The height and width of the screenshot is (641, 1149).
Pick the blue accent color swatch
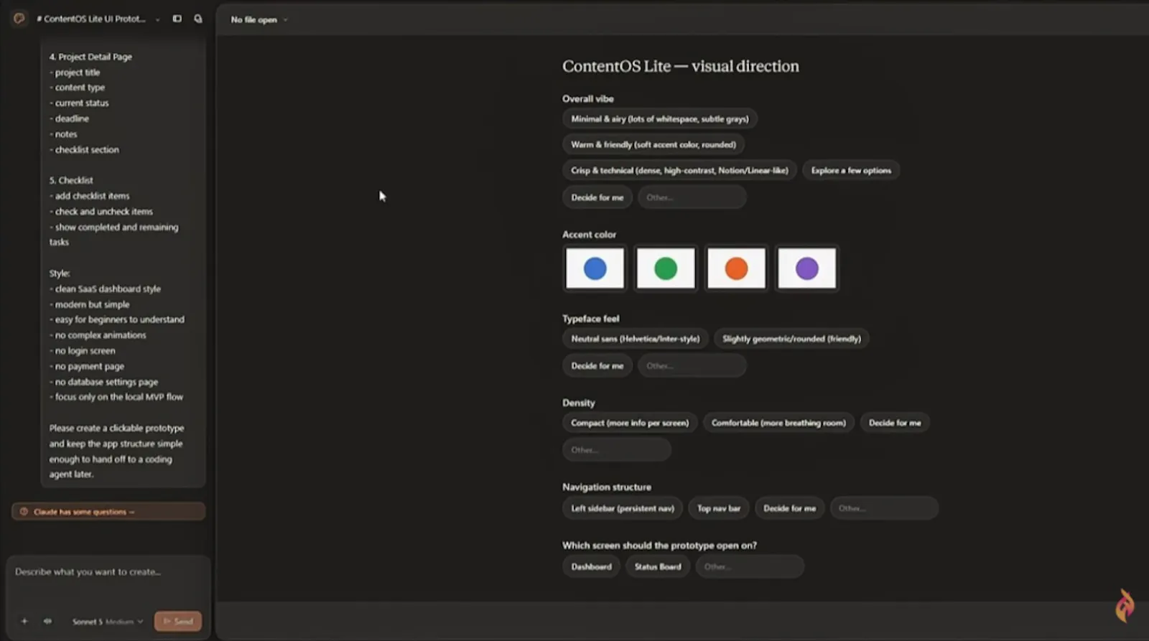pyautogui.click(x=595, y=268)
